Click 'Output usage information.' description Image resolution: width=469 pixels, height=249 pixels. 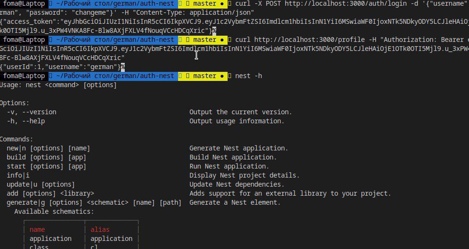237,121
